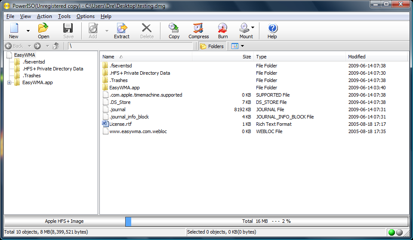Go back with the Back arrow

click(9, 46)
